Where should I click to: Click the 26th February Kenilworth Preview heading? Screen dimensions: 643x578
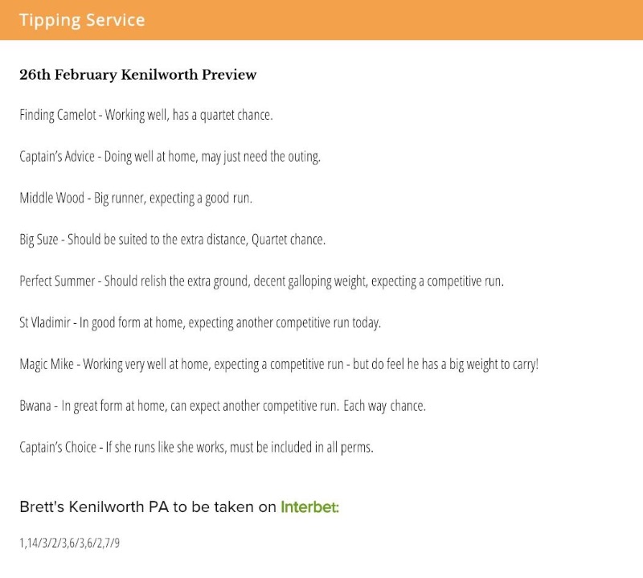pos(137,75)
